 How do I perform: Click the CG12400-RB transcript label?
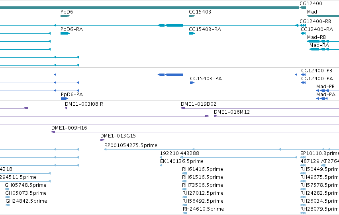(x=315, y=21)
